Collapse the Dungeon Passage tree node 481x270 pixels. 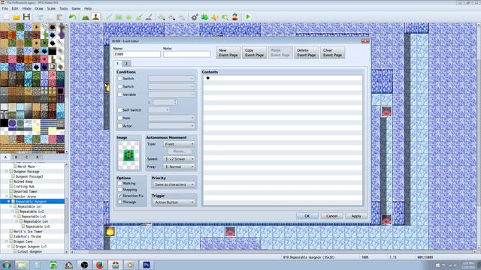tap(7, 172)
